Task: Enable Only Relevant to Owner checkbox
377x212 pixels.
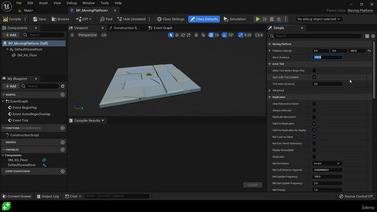Action: pyautogui.click(x=314, y=104)
